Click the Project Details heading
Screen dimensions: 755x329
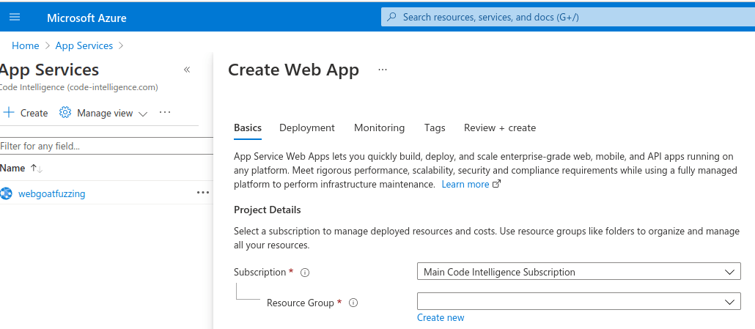point(268,210)
